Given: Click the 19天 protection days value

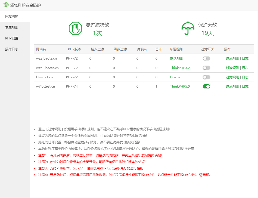Looking at the screenshot, I should (x=207, y=33).
